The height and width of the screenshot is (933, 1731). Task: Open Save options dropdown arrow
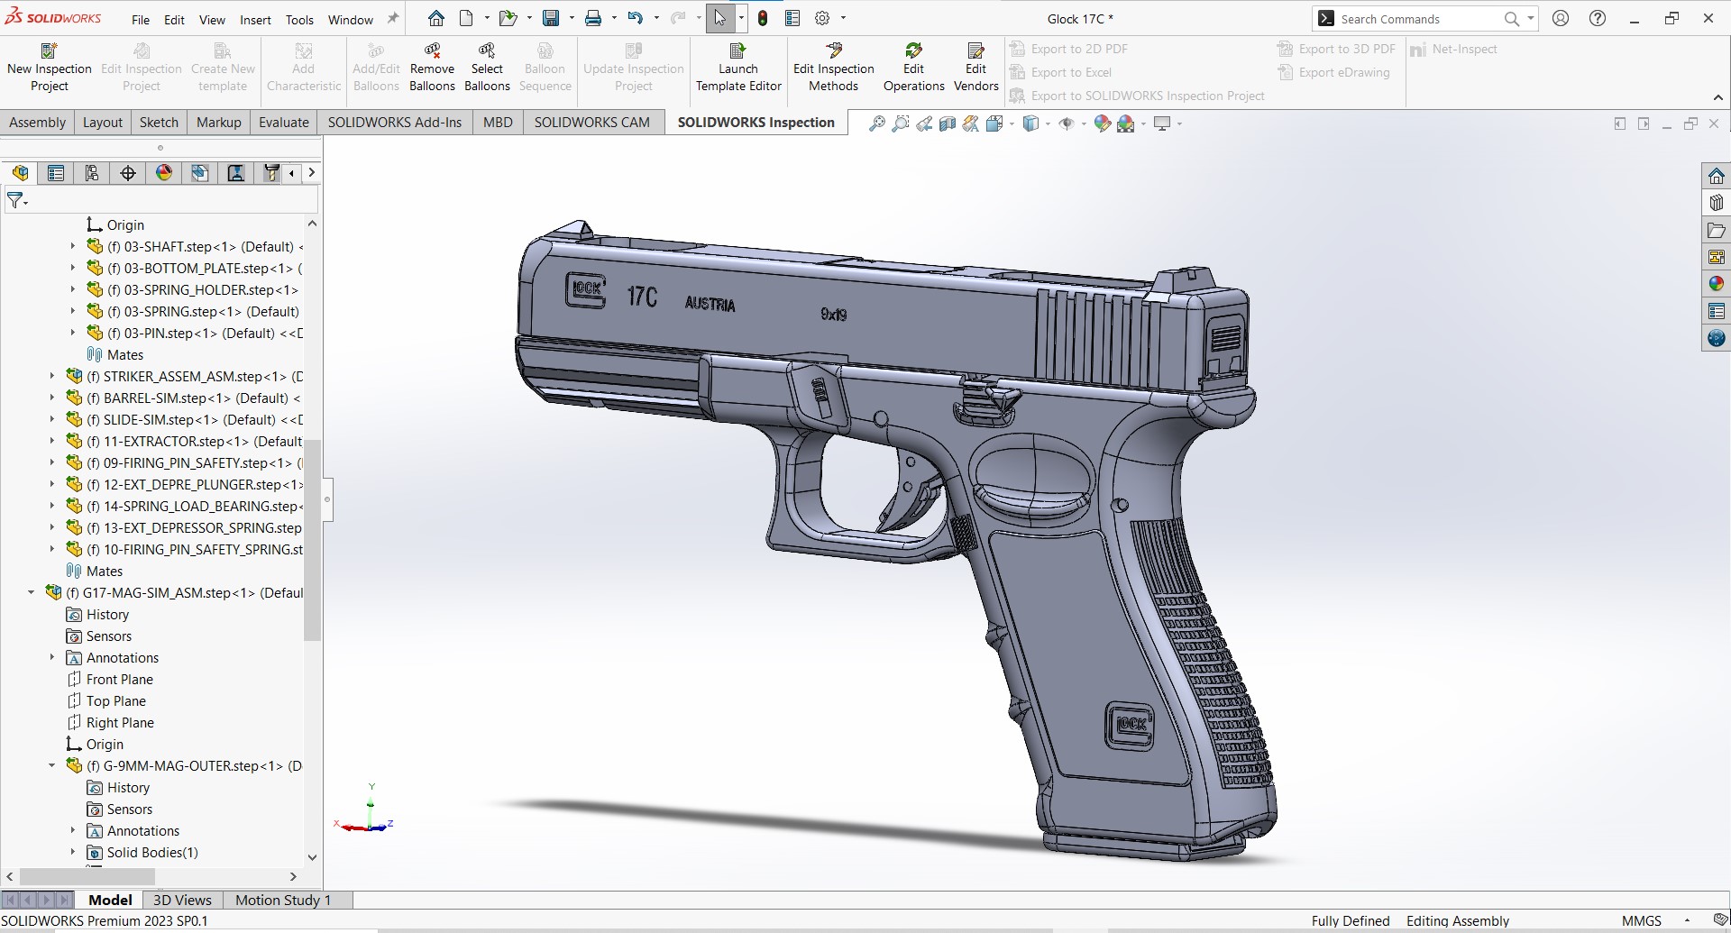(x=571, y=18)
